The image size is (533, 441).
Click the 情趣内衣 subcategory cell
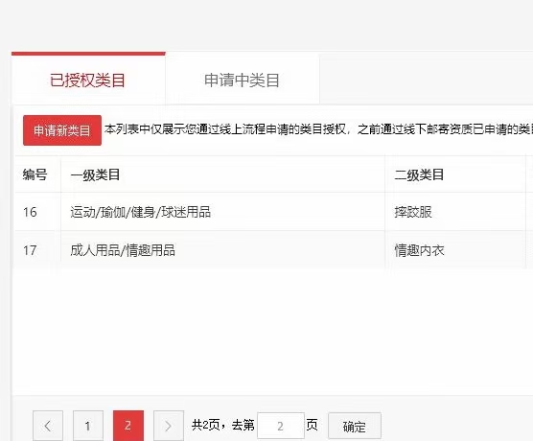(x=419, y=250)
